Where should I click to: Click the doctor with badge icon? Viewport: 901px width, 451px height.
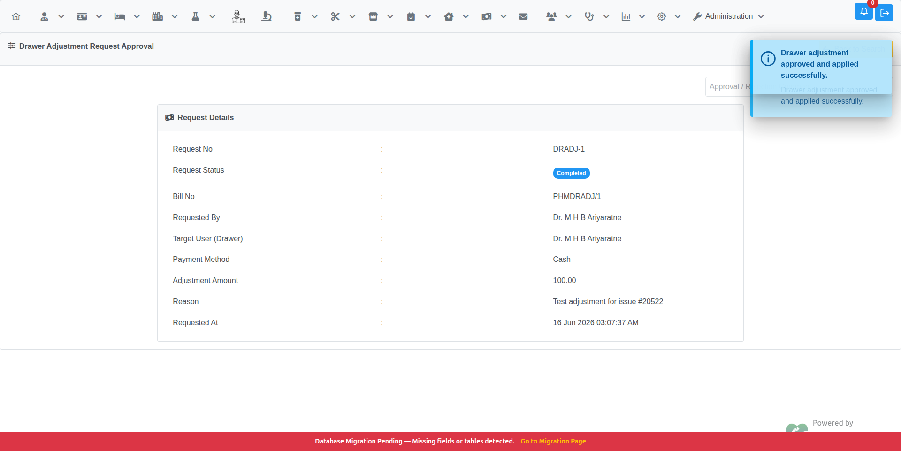(238, 16)
